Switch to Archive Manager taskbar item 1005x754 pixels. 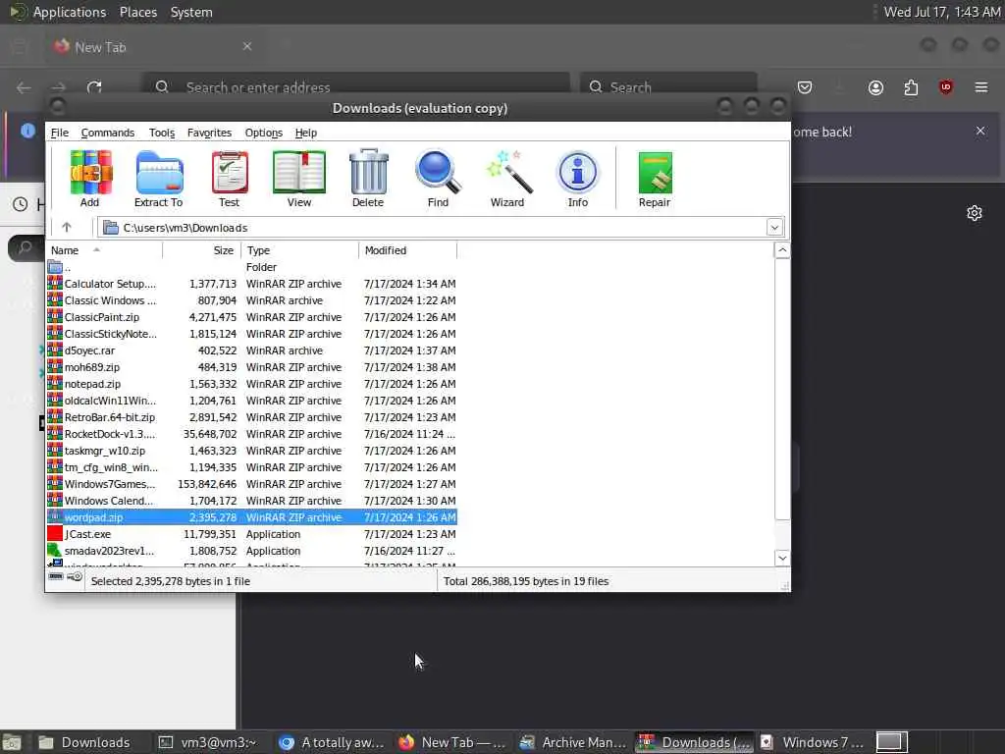pyautogui.click(x=573, y=742)
